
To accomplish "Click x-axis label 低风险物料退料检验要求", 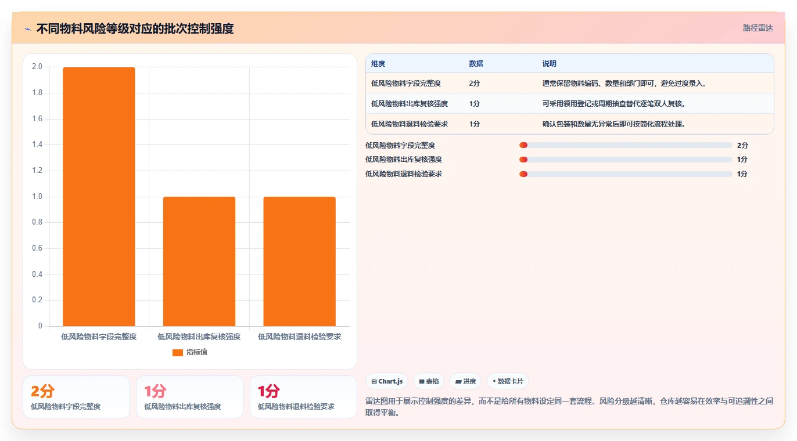I will tap(299, 337).
